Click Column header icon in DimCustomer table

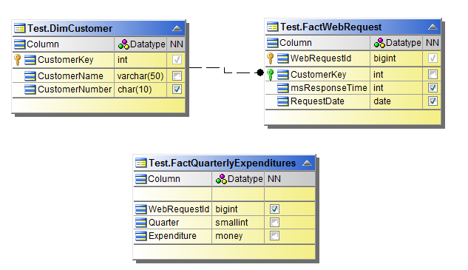click(20, 44)
